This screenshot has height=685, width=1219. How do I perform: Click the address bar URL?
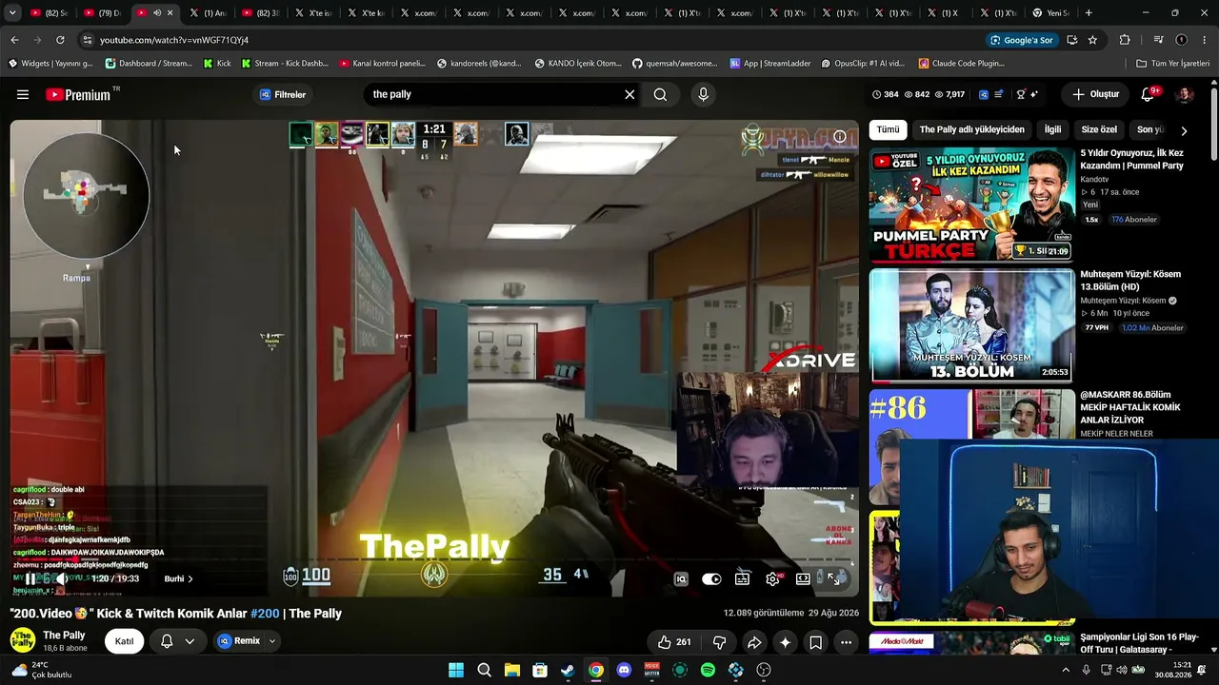(174, 40)
